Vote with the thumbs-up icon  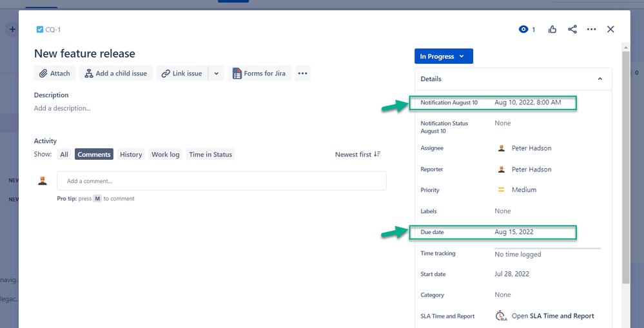pyautogui.click(x=552, y=30)
